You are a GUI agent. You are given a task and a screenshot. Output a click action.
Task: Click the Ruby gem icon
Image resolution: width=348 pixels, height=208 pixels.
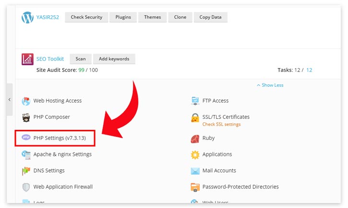pyautogui.click(x=195, y=139)
